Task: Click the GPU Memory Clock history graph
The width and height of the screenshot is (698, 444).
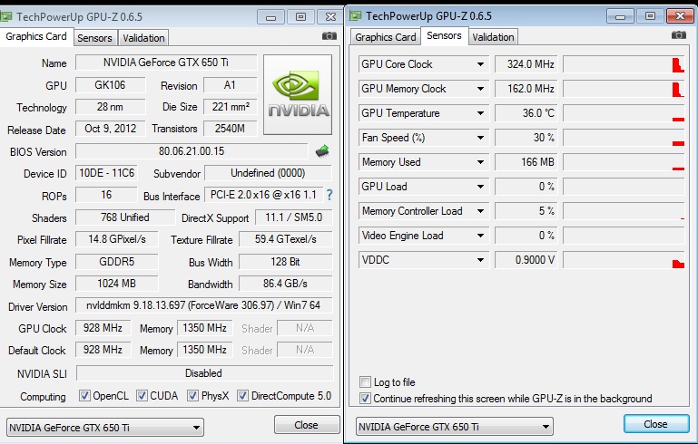Action: [624, 89]
